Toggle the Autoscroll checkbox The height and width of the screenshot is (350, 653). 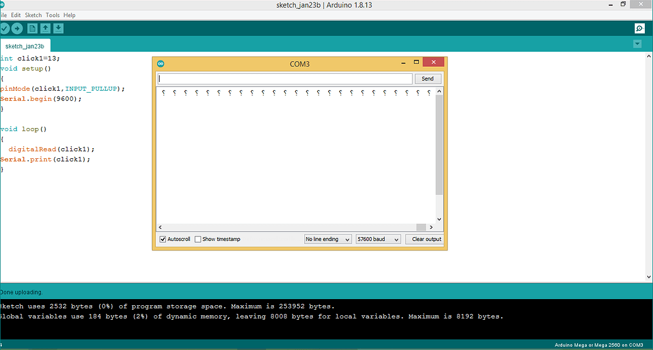163,239
